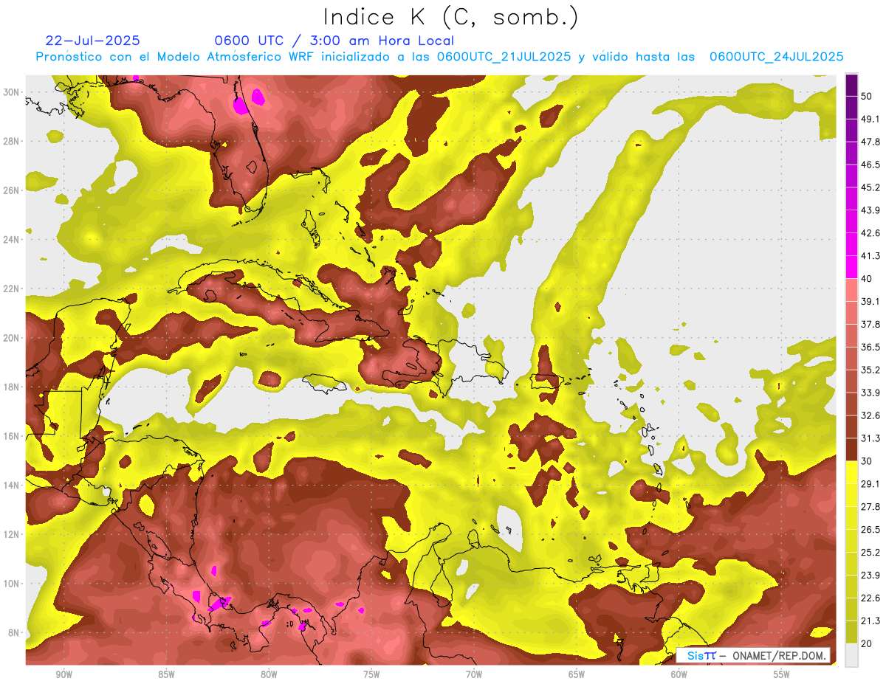Select the 22N latitude label
The height and width of the screenshot is (684, 886).
pos(12,289)
